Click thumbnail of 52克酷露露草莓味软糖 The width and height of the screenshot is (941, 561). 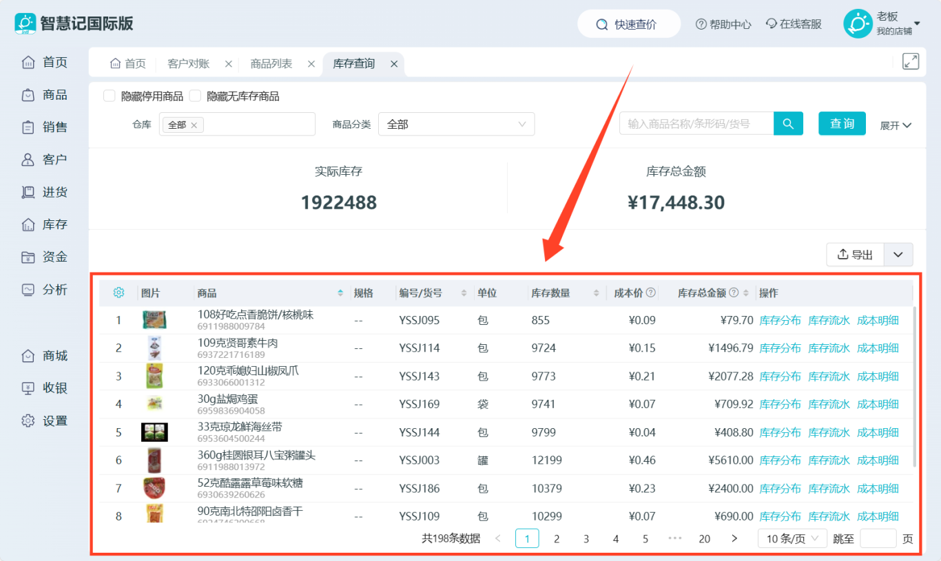coord(154,488)
